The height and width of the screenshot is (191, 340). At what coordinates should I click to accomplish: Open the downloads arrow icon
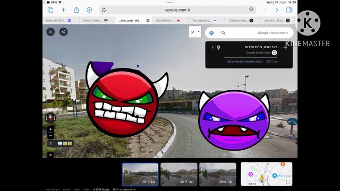89,10
